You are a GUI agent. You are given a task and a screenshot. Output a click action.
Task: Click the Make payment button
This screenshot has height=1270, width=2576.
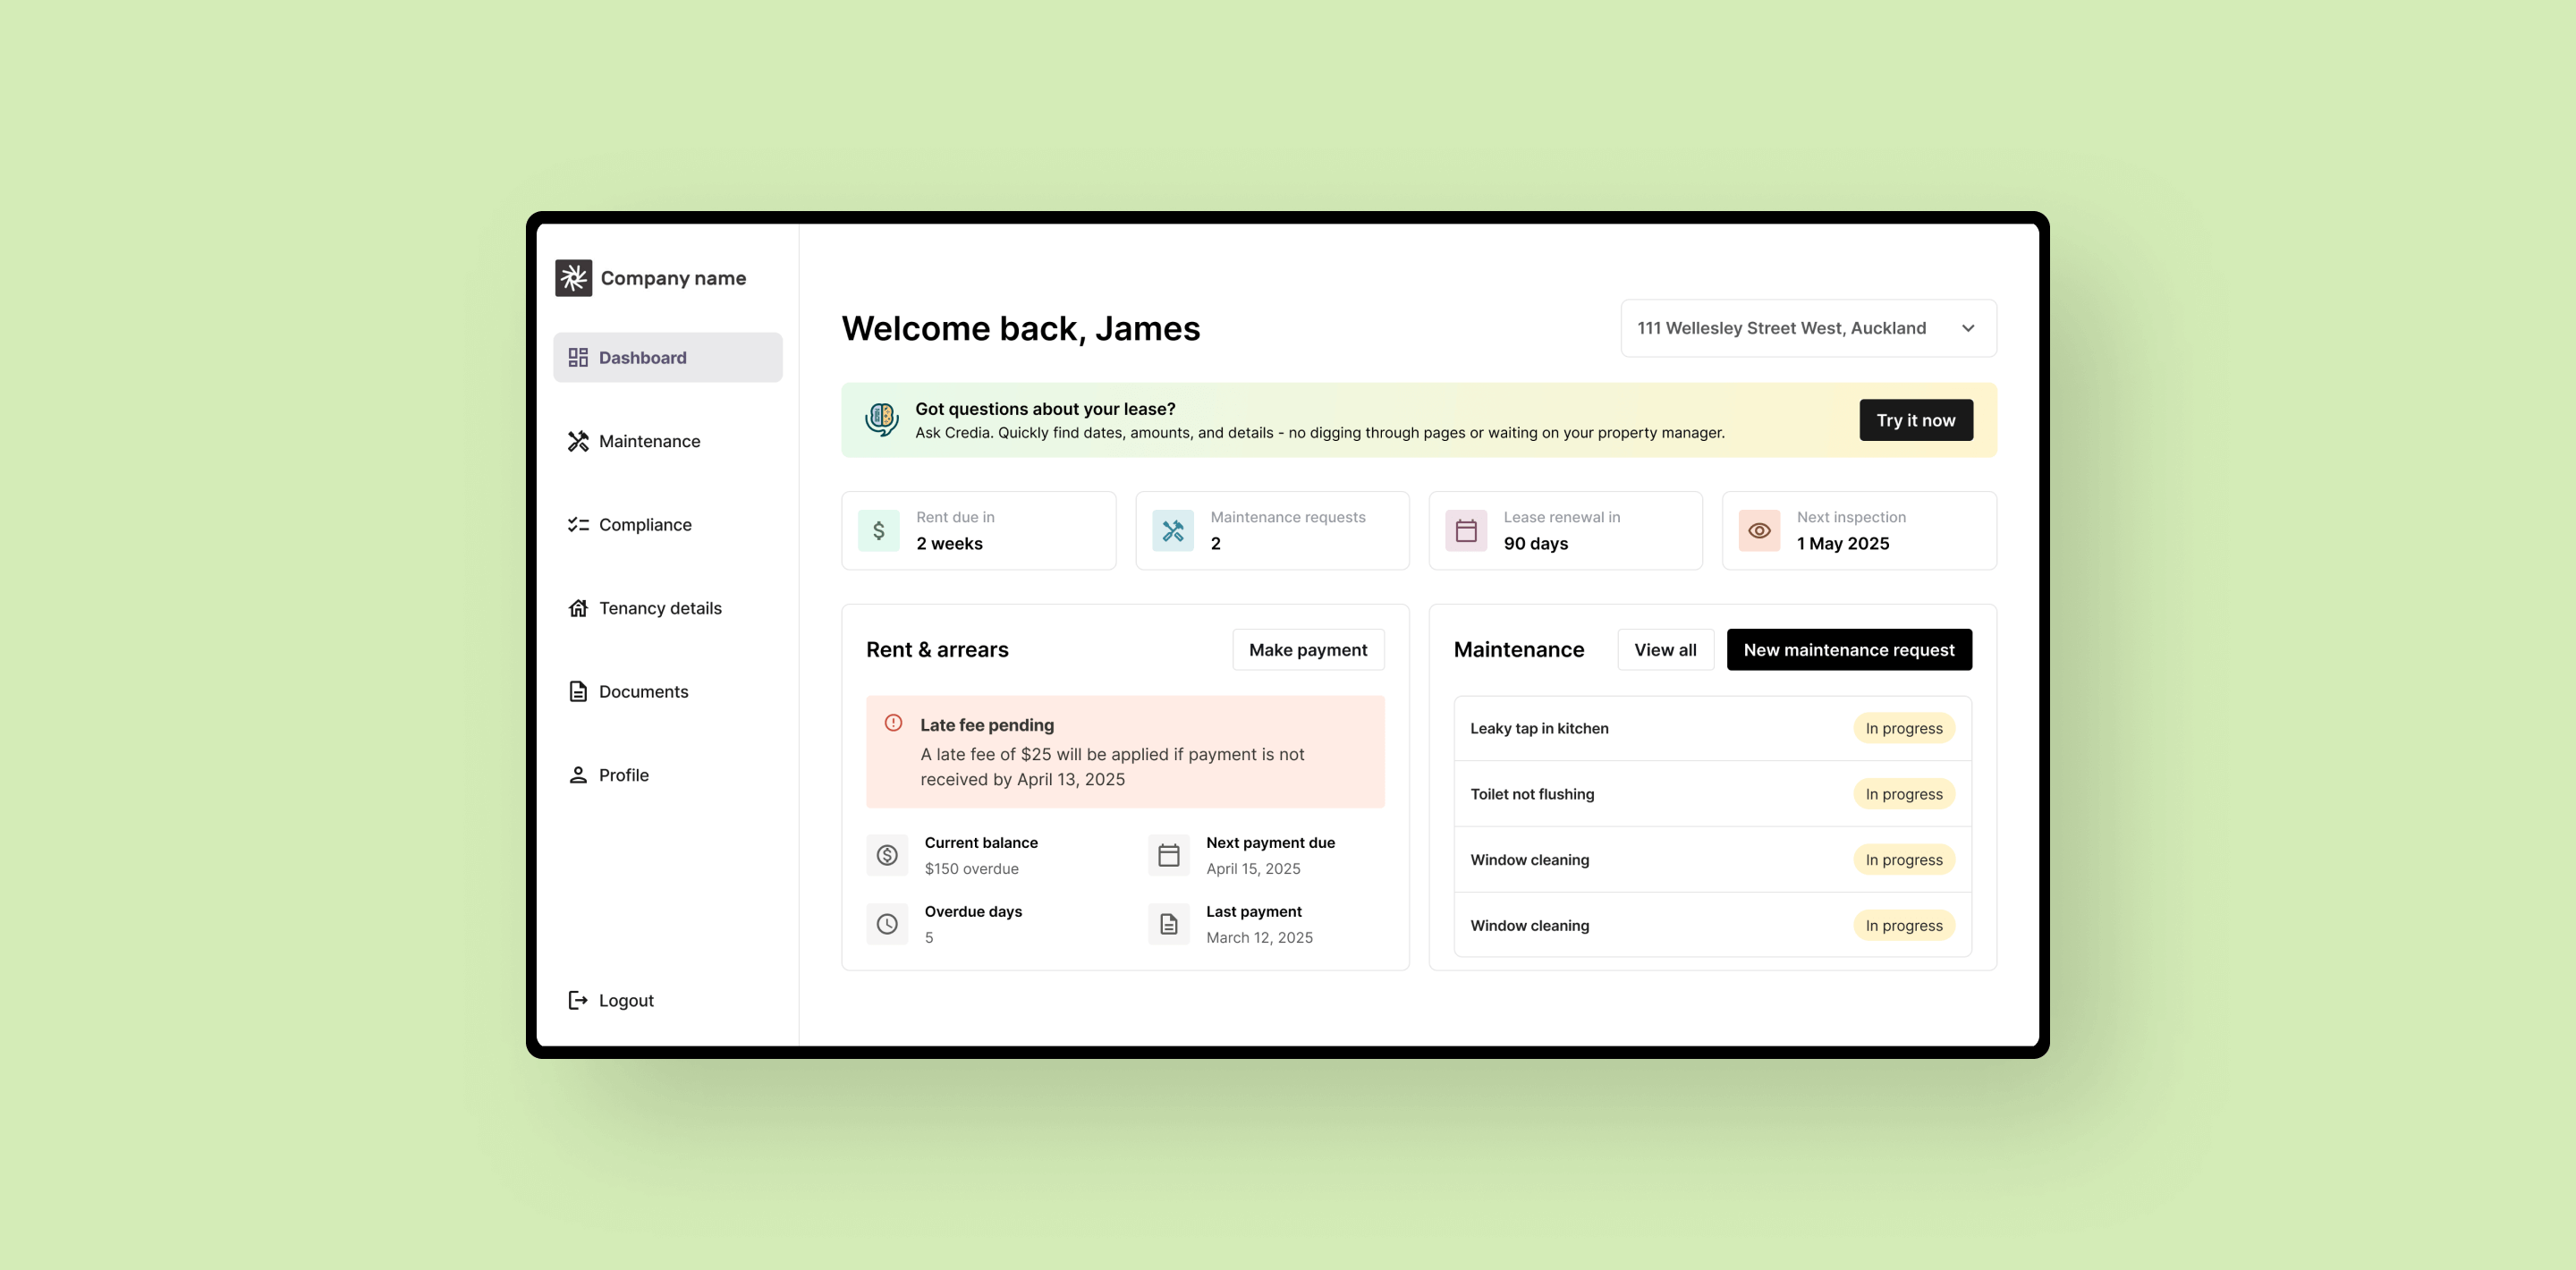(1307, 650)
